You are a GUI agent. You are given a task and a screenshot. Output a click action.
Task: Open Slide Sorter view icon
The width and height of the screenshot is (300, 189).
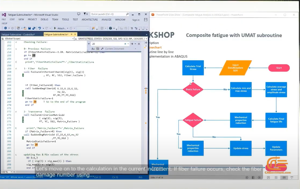[276, 177]
